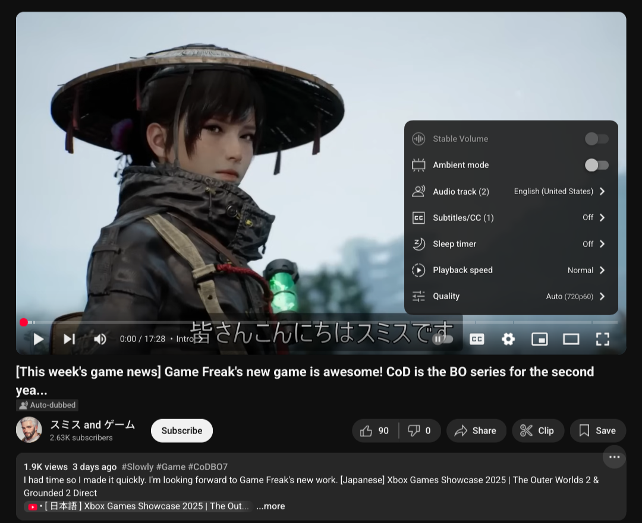
Task: Click the Auto-dubbed badge
Action: coord(47,405)
